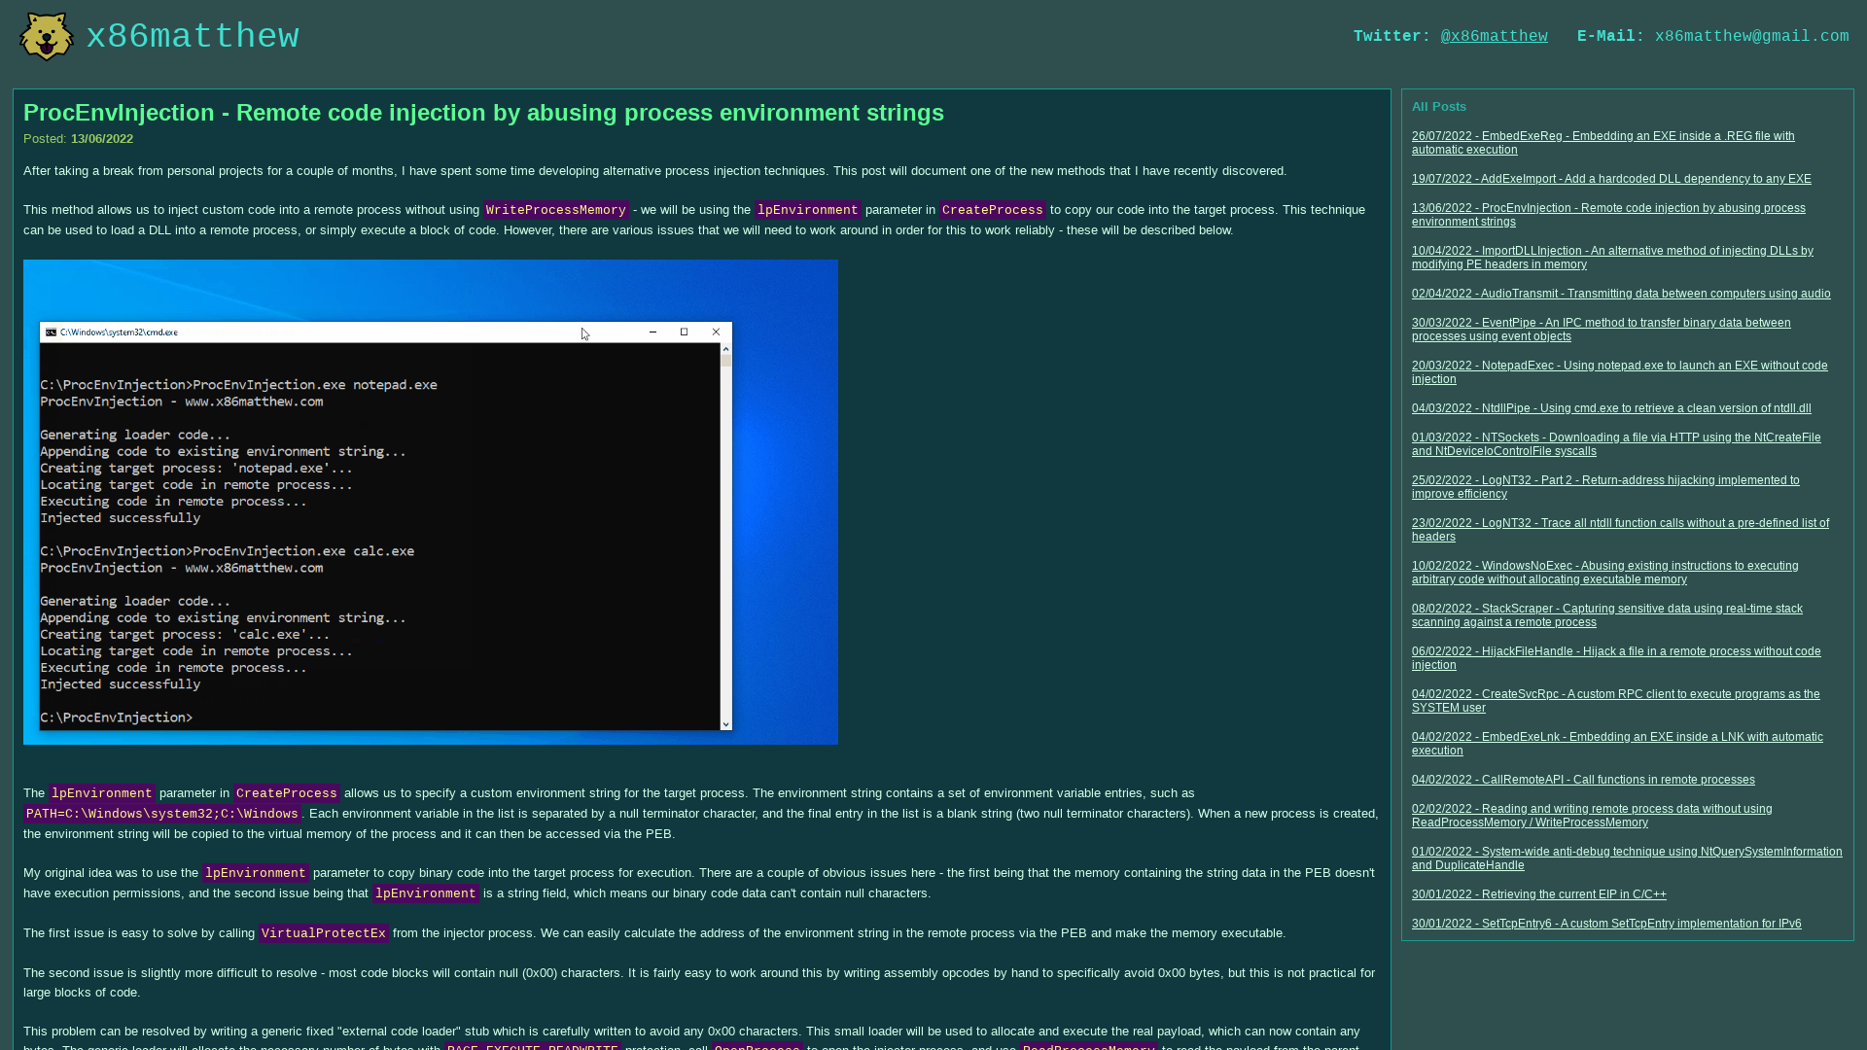Open the NtdllPipe cmd.exe post
Image resolution: width=1867 pixels, height=1050 pixels.
[x=1610, y=408]
